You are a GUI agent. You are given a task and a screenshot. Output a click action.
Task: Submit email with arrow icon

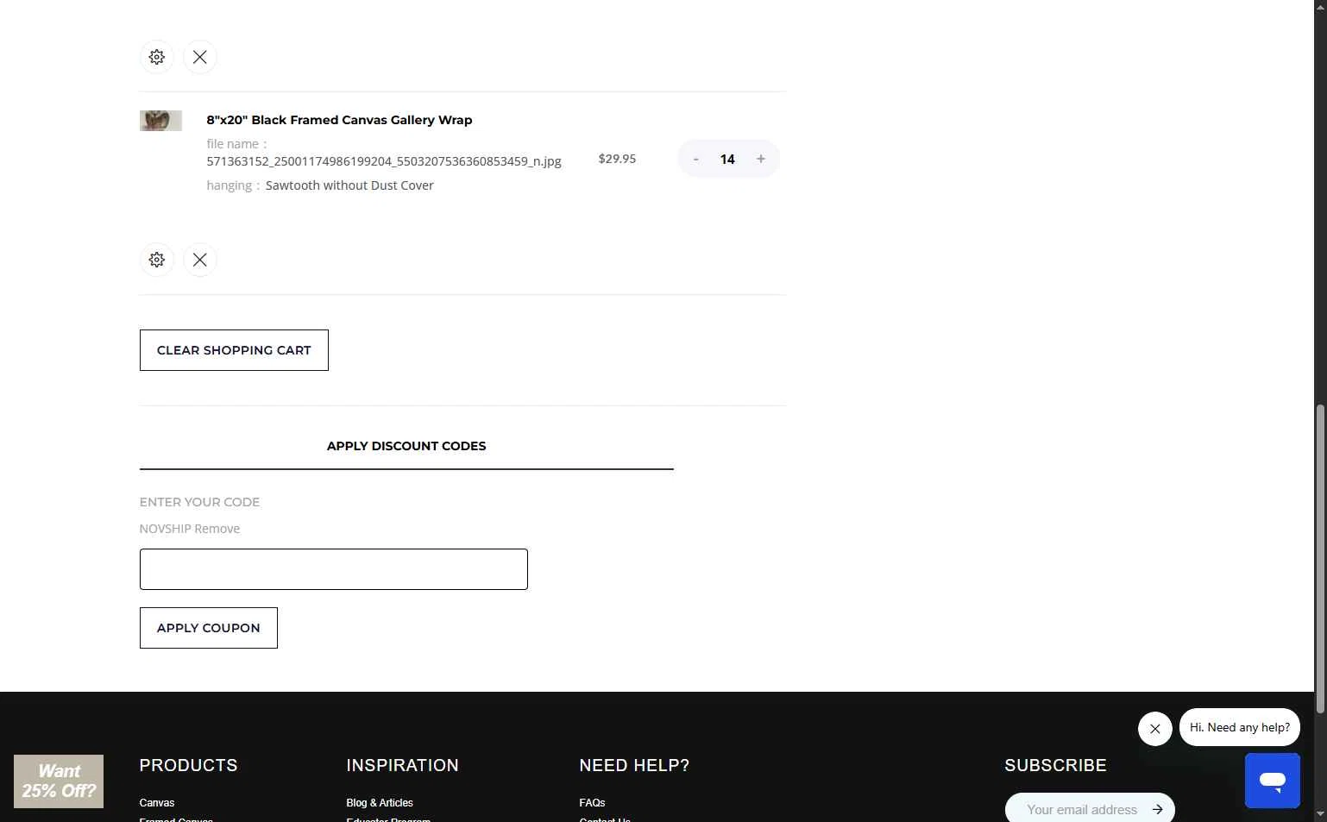tap(1158, 810)
